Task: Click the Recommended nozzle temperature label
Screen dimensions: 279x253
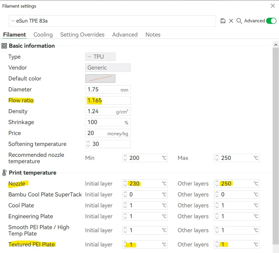Action: [x=36, y=158]
